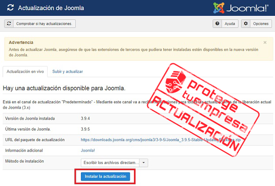
Task: Switch to the Actualización en vivo tab
Action: tap(25, 71)
